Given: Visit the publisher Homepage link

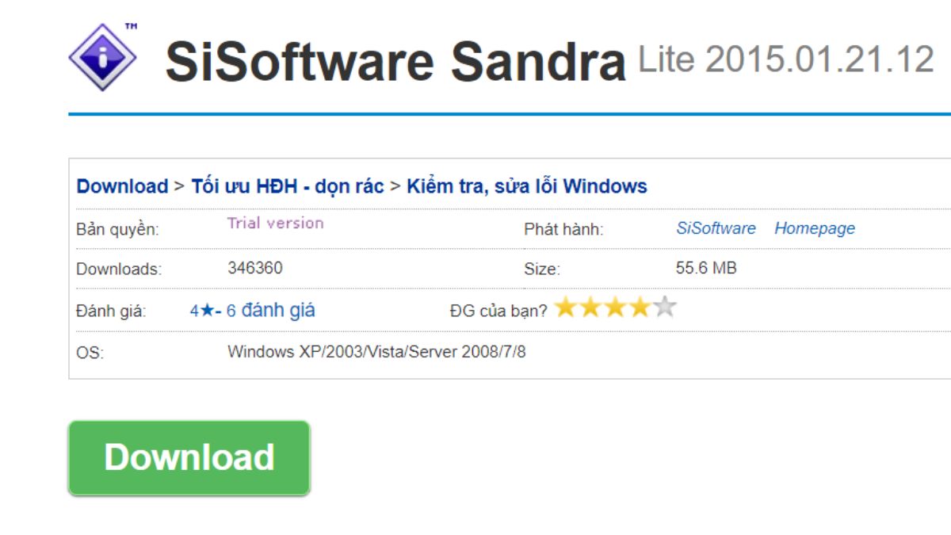Looking at the screenshot, I should pyautogui.click(x=815, y=228).
